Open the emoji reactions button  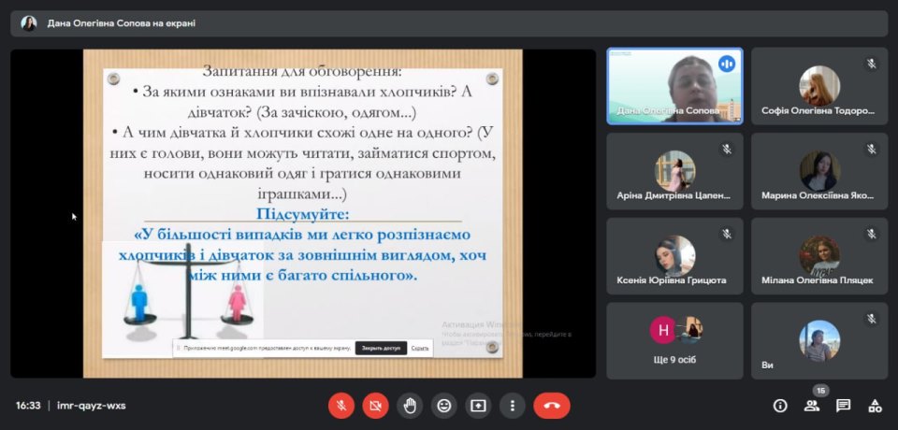click(x=443, y=406)
